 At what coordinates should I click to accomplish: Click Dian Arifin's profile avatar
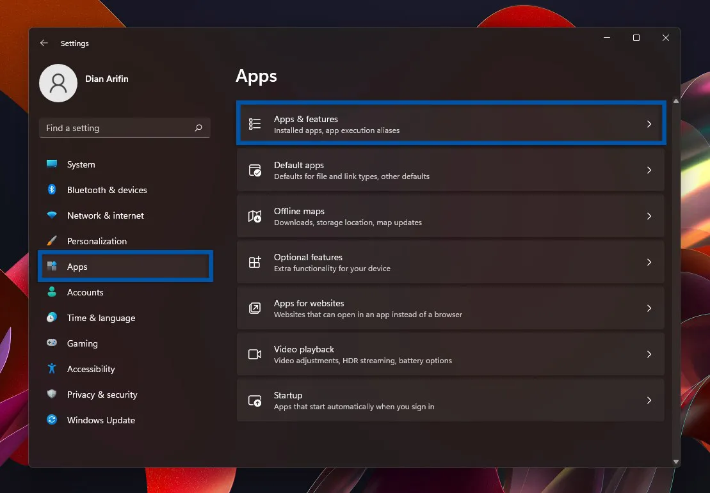pyautogui.click(x=58, y=83)
